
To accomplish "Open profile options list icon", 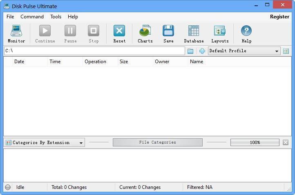I will (x=286, y=51).
